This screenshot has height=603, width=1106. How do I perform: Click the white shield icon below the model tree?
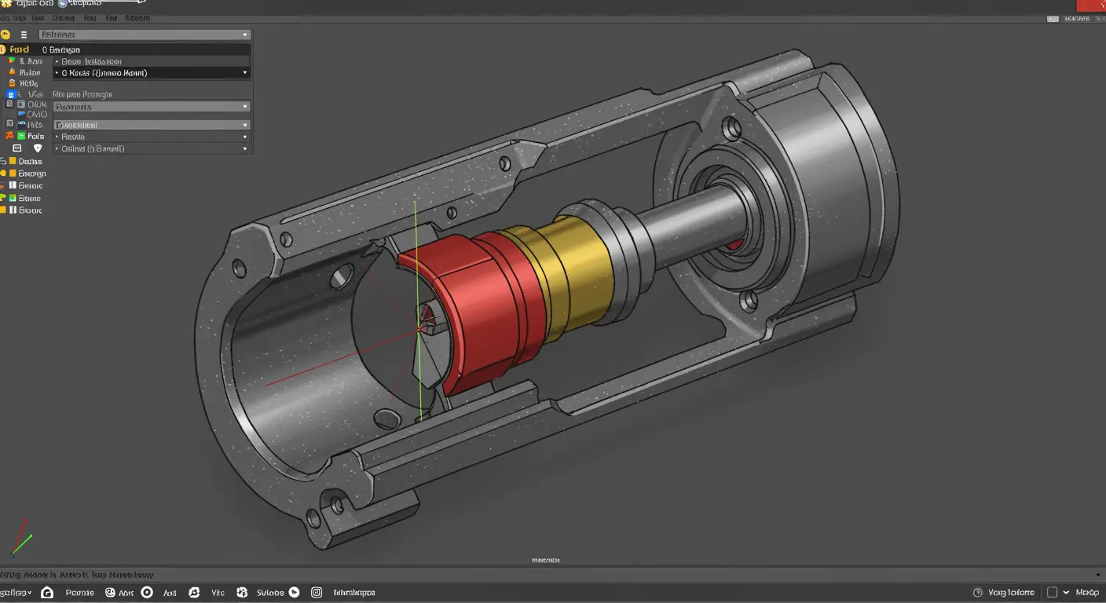coord(37,148)
